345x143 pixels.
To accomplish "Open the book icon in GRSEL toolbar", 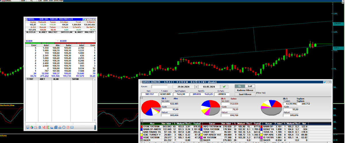I will pos(72,127).
